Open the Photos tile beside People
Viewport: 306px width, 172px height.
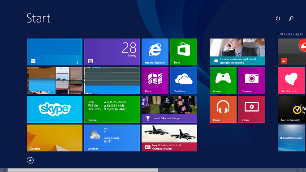pos(112,81)
